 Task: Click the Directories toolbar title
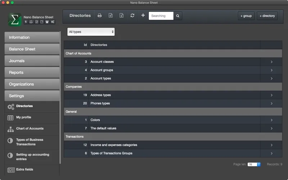pyautogui.click(x=80, y=15)
